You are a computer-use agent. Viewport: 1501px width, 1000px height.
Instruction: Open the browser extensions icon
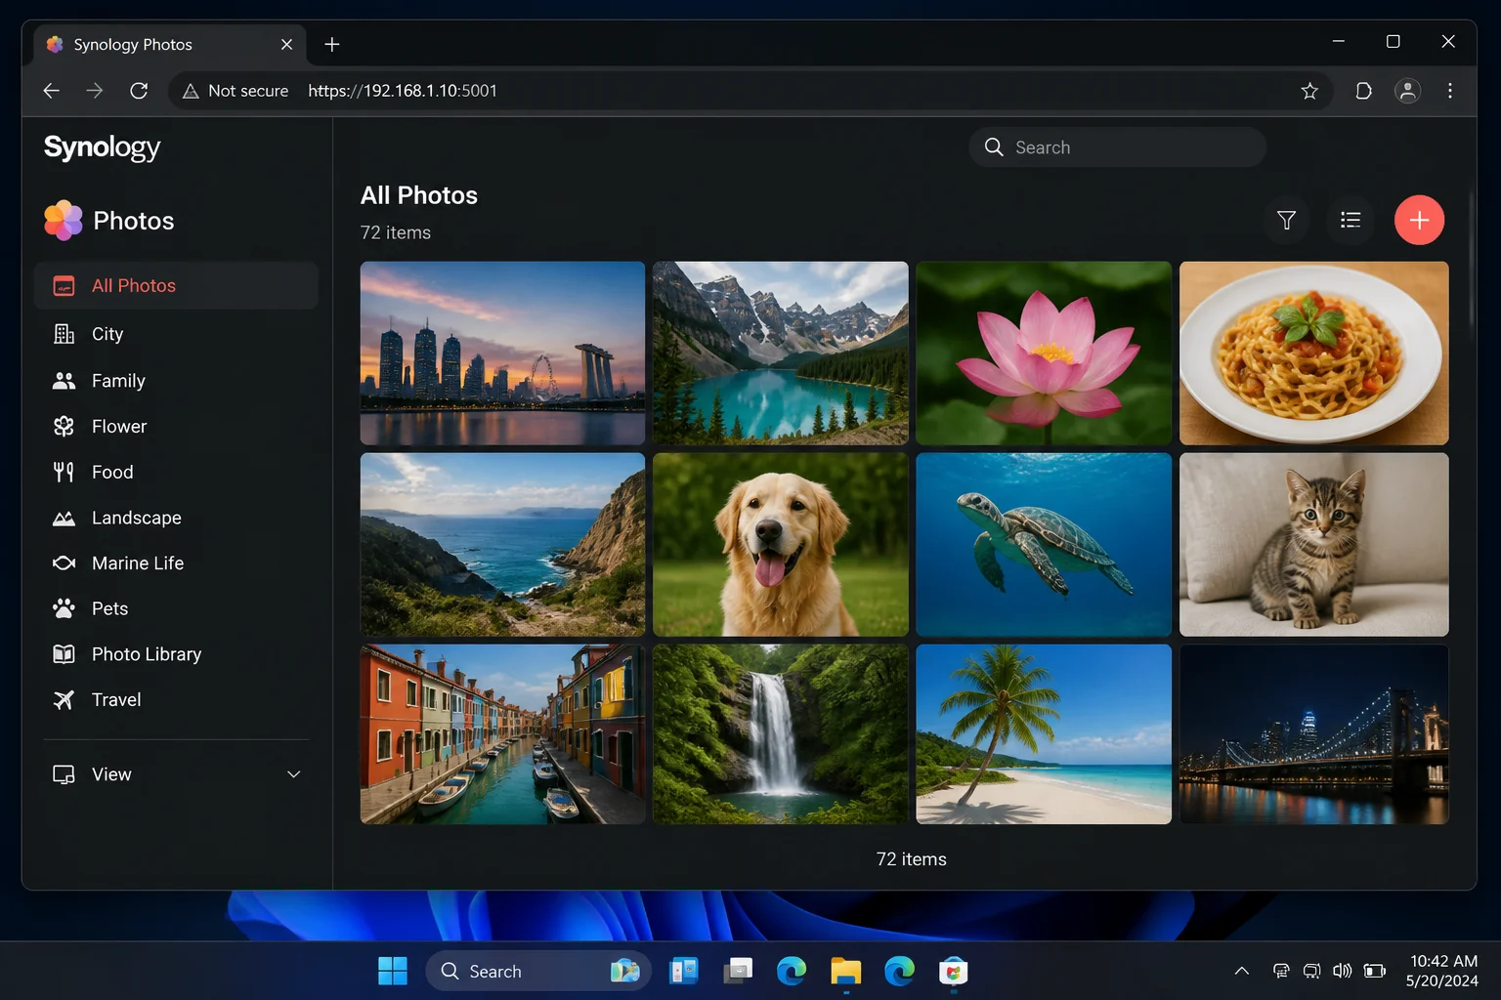coord(1363,91)
